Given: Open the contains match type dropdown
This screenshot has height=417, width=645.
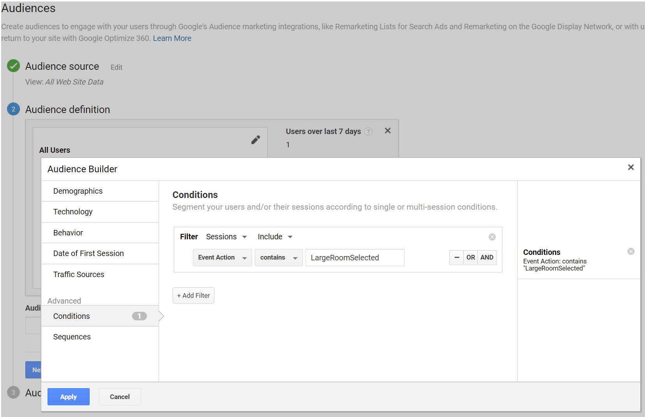Looking at the screenshot, I should point(279,258).
